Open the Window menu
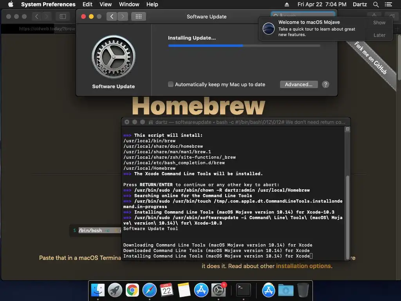401x301 pixels. 129,4
